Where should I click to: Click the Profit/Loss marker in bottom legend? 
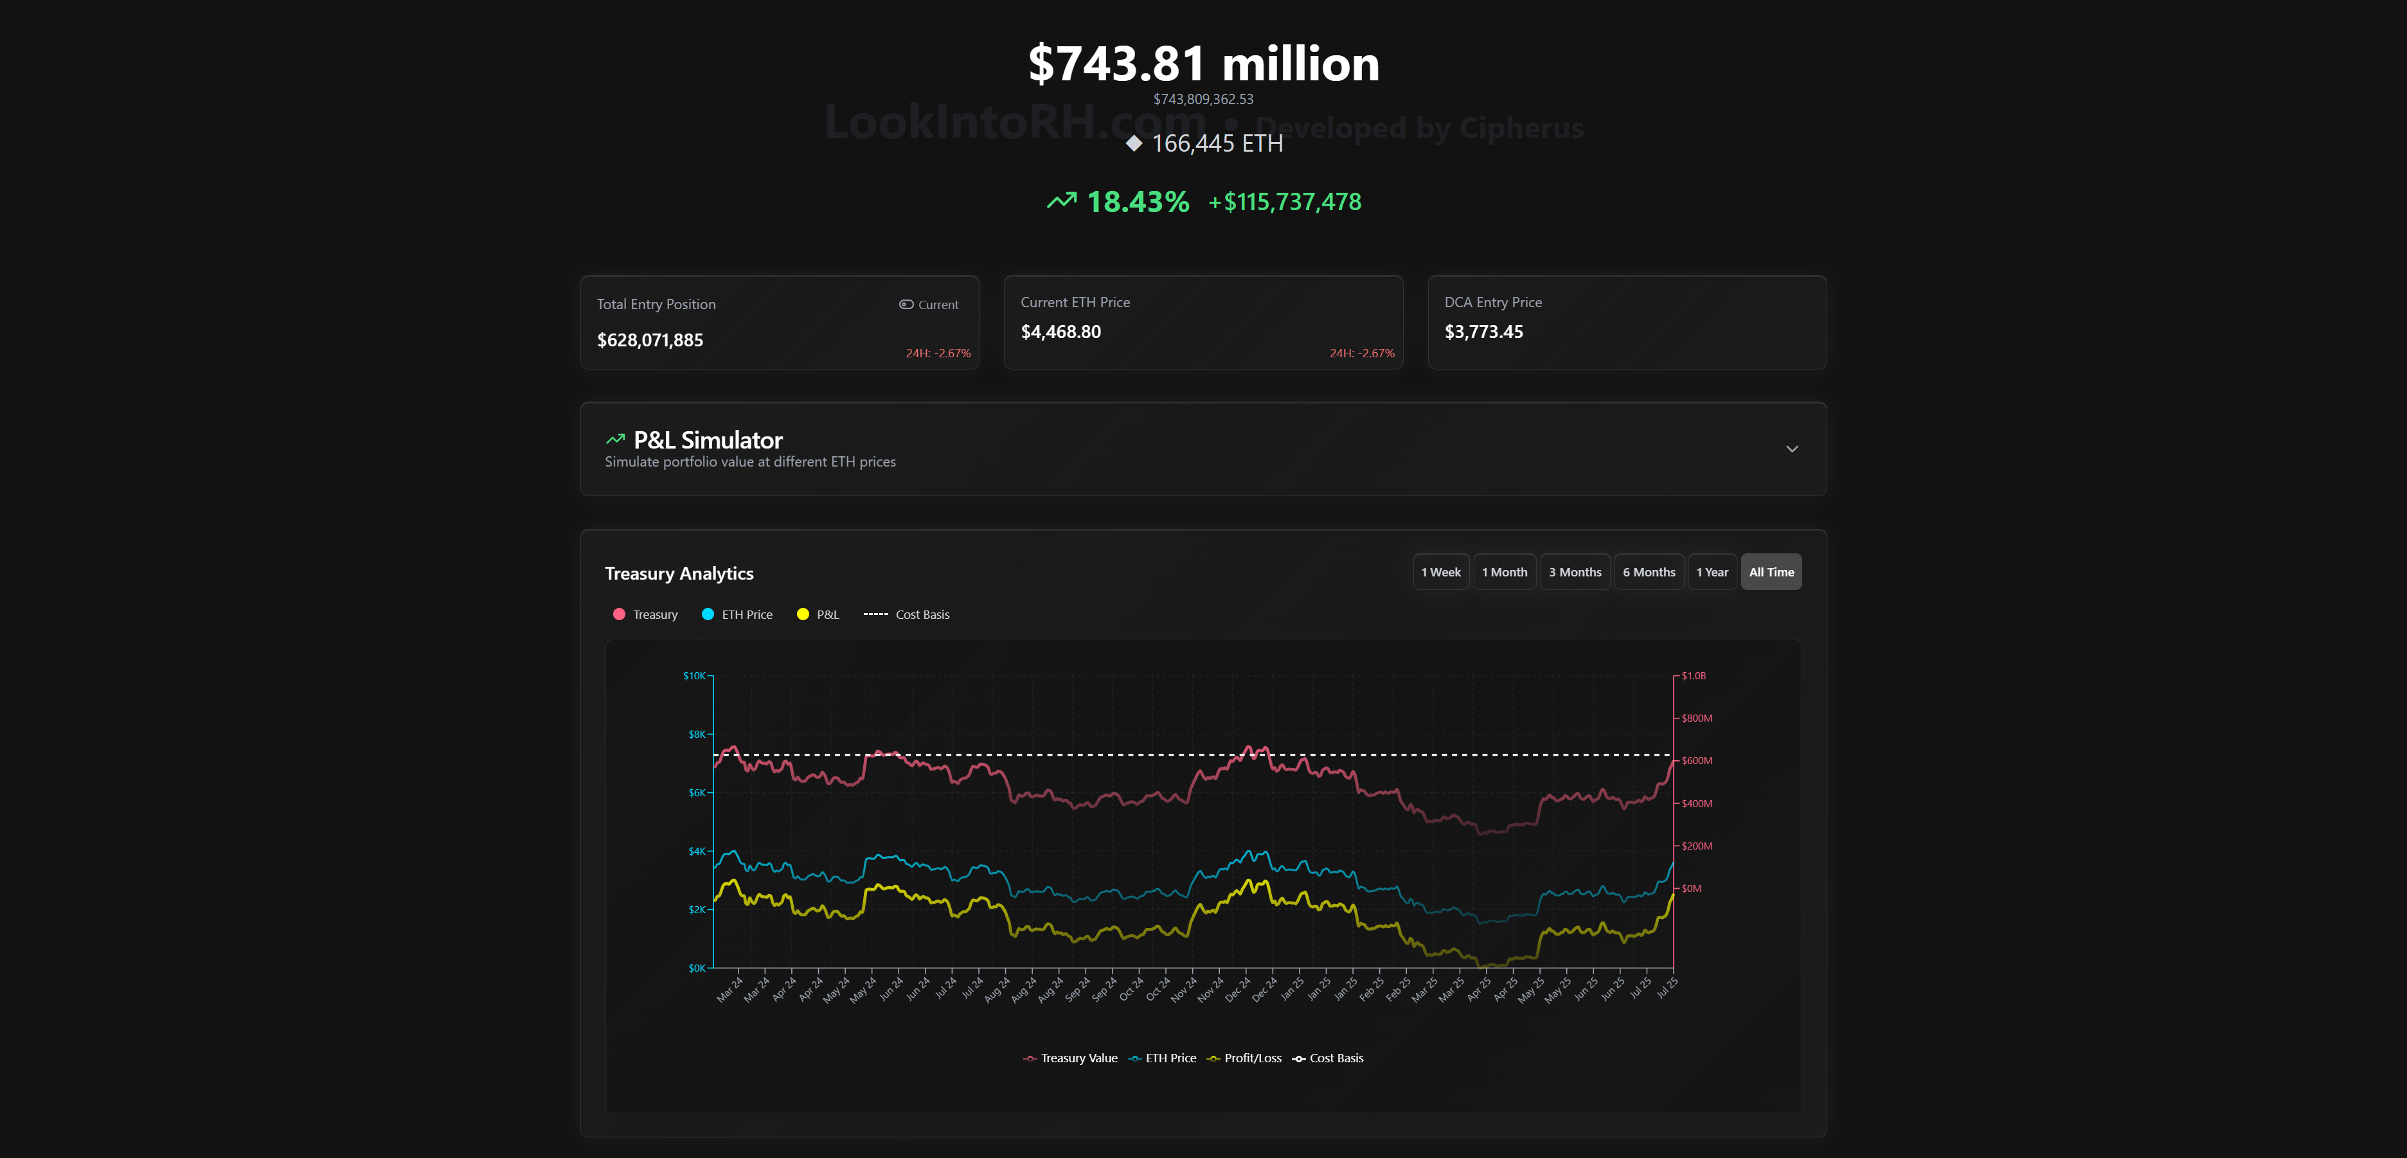(1213, 1058)
